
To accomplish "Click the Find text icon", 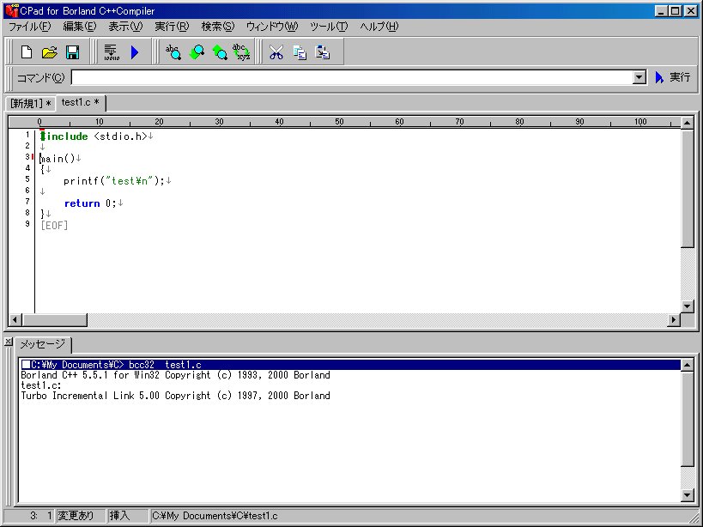I will [x=173, y=52].
